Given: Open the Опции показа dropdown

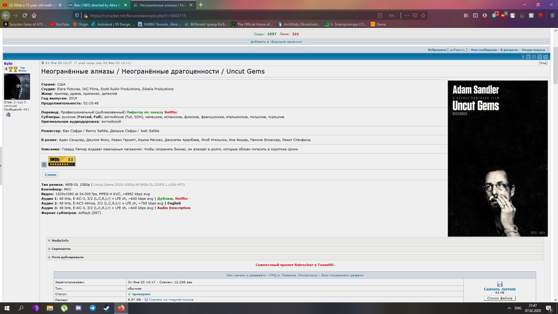Looking at the screenshot, I should point(536,50).
